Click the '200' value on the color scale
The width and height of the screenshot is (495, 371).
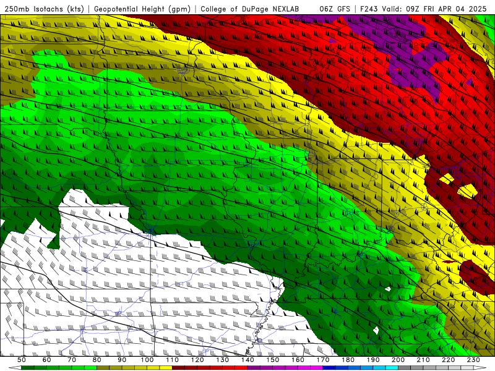398,360
